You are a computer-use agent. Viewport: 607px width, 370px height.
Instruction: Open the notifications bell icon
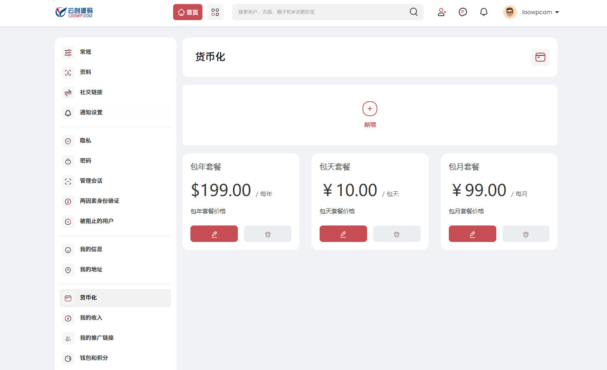484,12
